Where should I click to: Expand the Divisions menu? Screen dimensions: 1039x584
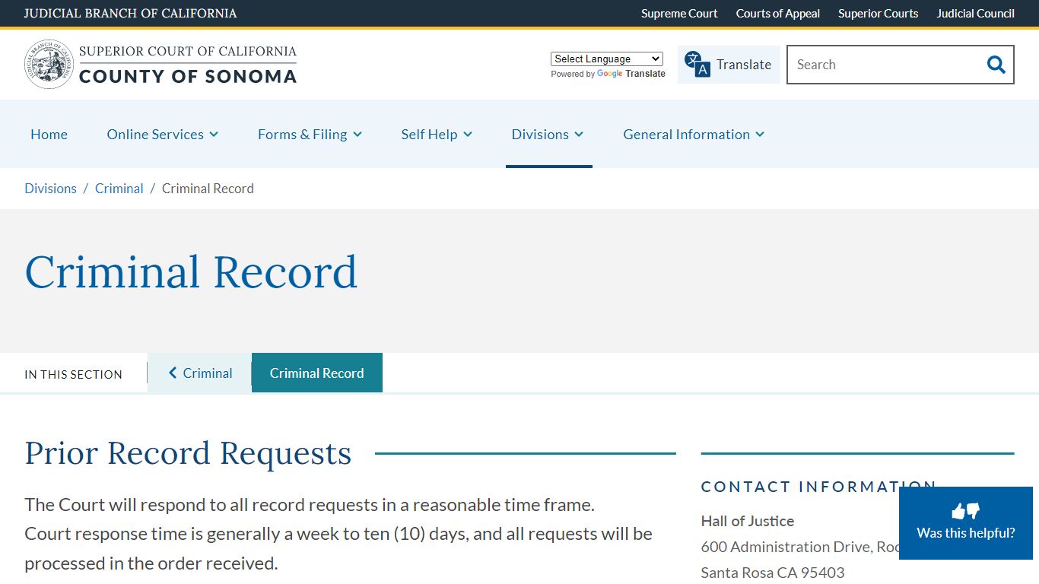[548, 134]
